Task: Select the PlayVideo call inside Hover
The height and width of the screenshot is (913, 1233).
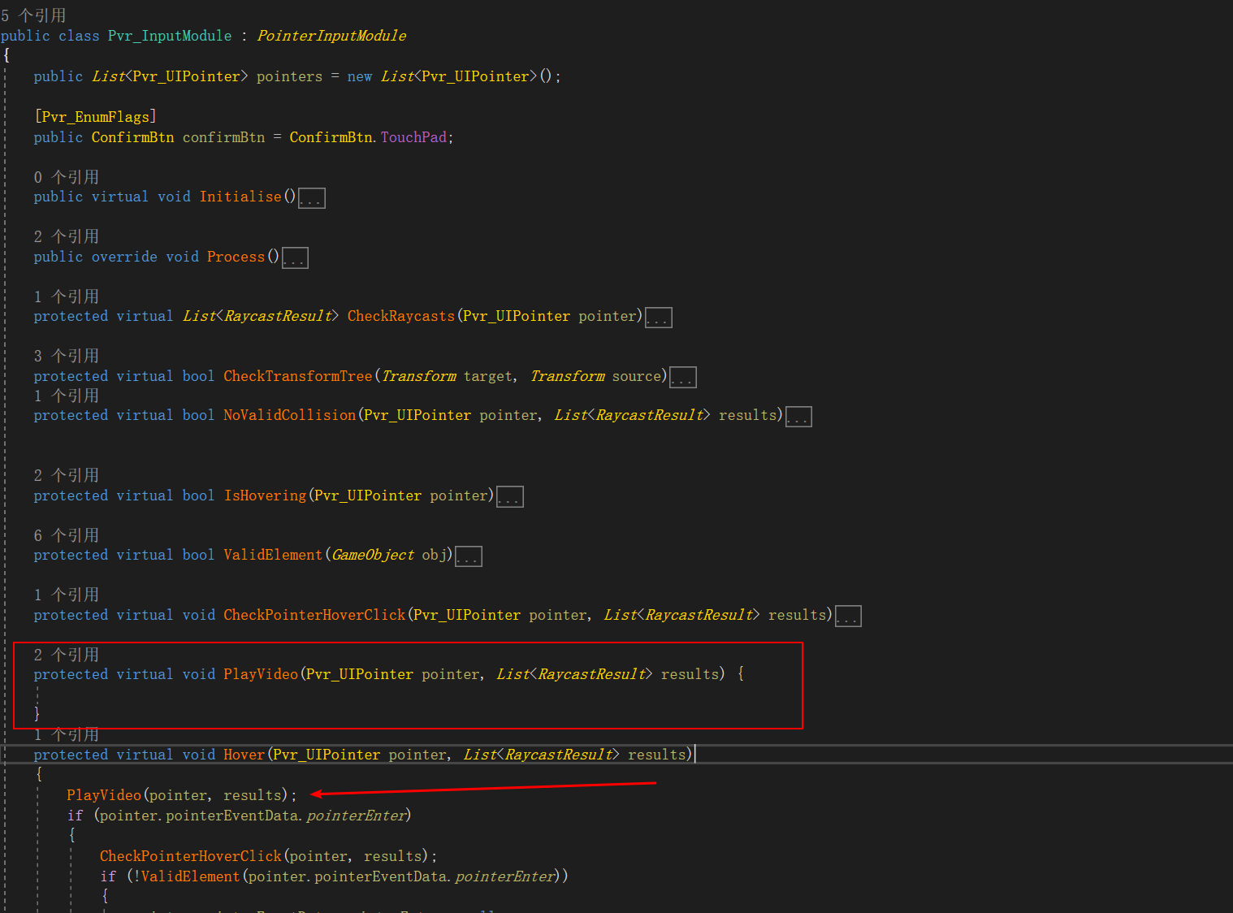Action: (103, 794)
